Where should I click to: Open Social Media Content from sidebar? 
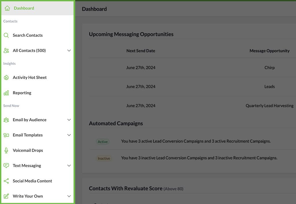click(32, 181)
